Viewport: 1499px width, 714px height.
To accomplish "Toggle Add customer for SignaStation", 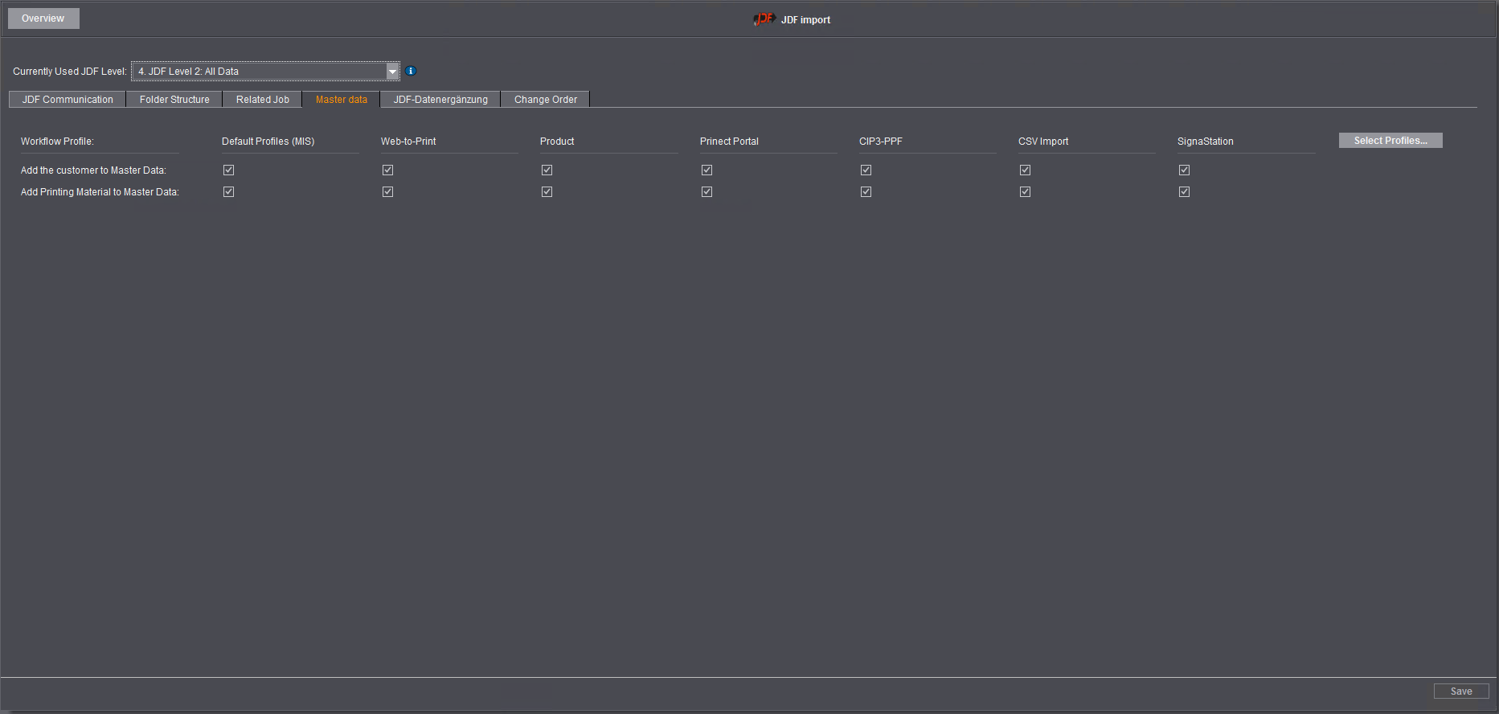I will tap(1185, 170).
